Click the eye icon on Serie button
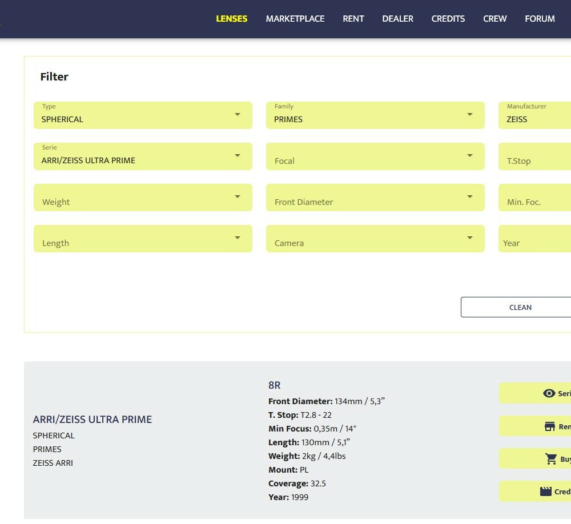The height and width of the screenshot is (524, 571). pyautogui.click(x=549, y=393)
